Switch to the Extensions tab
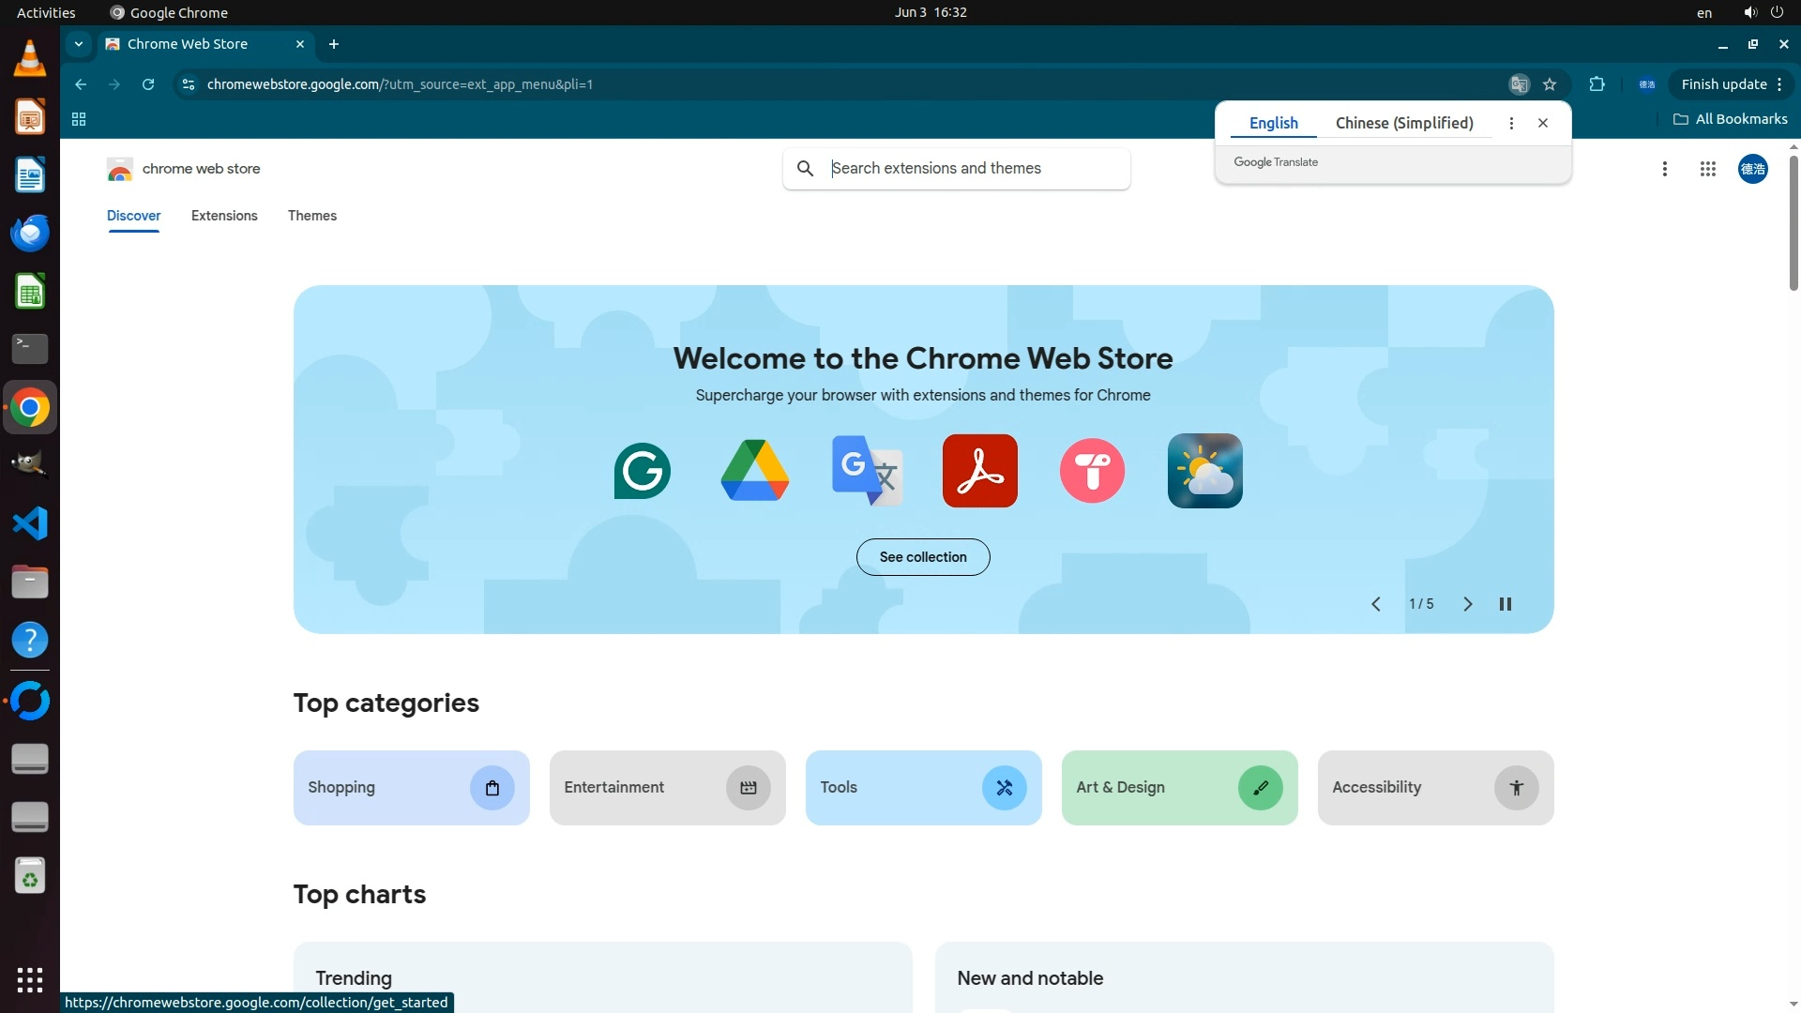1801x1013 pixels. click(x=224, y=216)
